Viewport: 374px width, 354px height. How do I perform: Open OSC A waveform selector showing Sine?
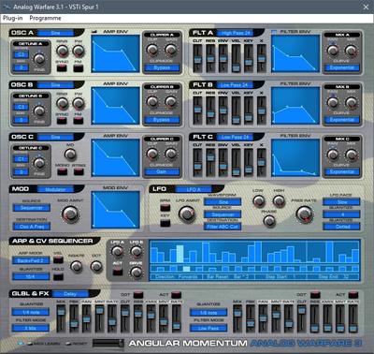pos(55,33)
